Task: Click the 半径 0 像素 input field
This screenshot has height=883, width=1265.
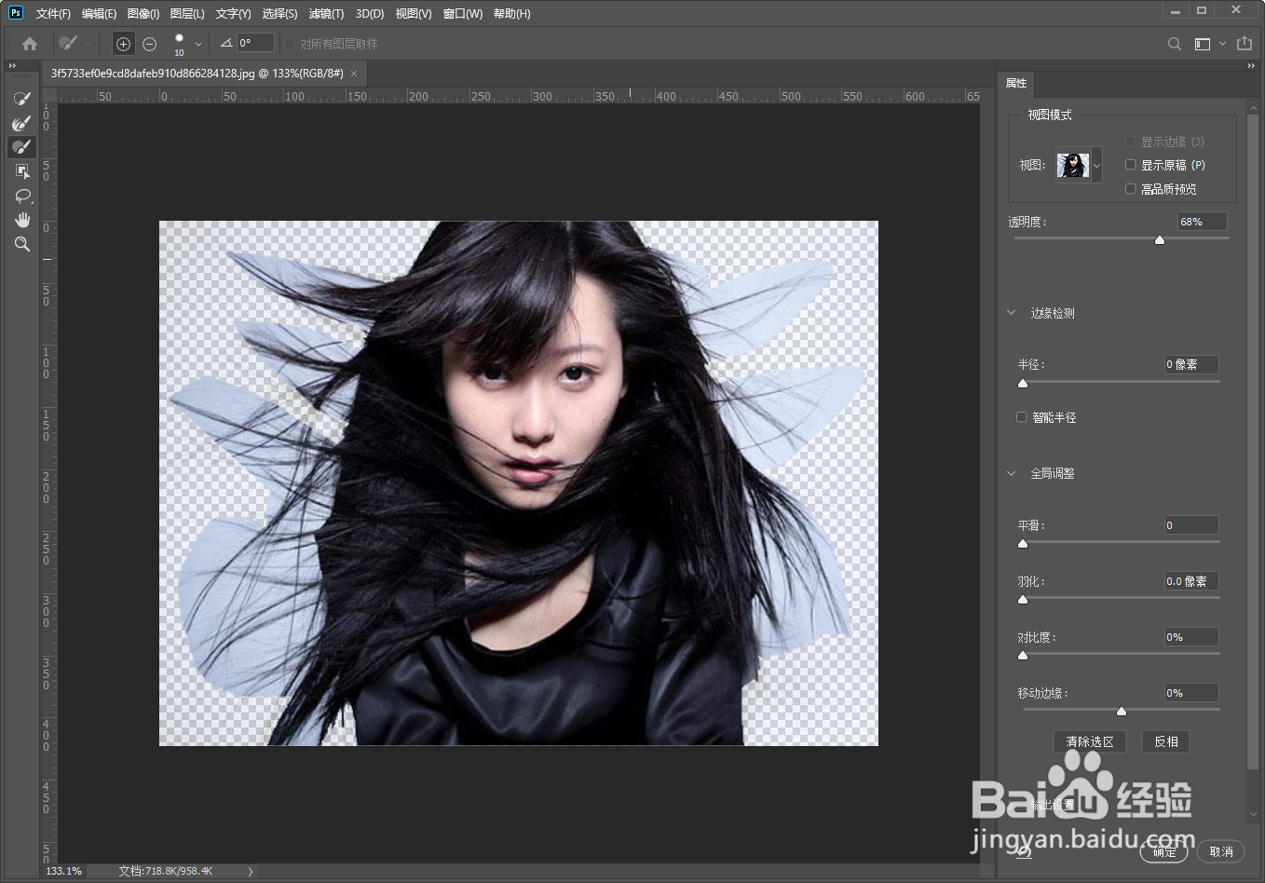Action: pos(1191,364)
